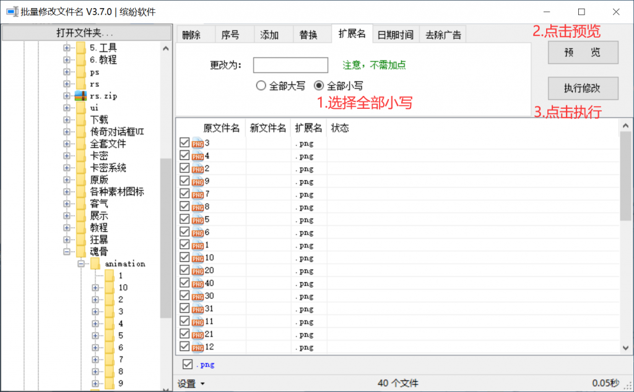Open the 设置 dropdown menu
The image size is (634, 392).
tap(191, 383)
